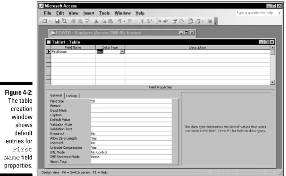Click the Undo arrow icon
286x176 pixels.
(120, 21)
